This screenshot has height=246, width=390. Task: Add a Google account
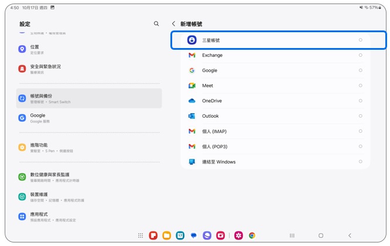pyautogui.click(x=275, y=70)
